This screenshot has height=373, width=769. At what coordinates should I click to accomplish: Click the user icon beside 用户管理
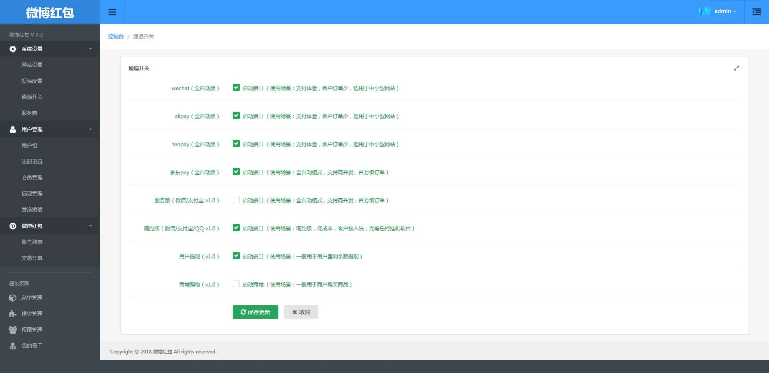tap(13, 129)
